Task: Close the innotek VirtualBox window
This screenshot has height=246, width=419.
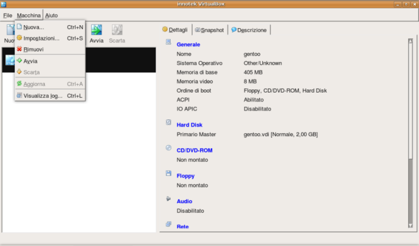Action: click(414, 4)
